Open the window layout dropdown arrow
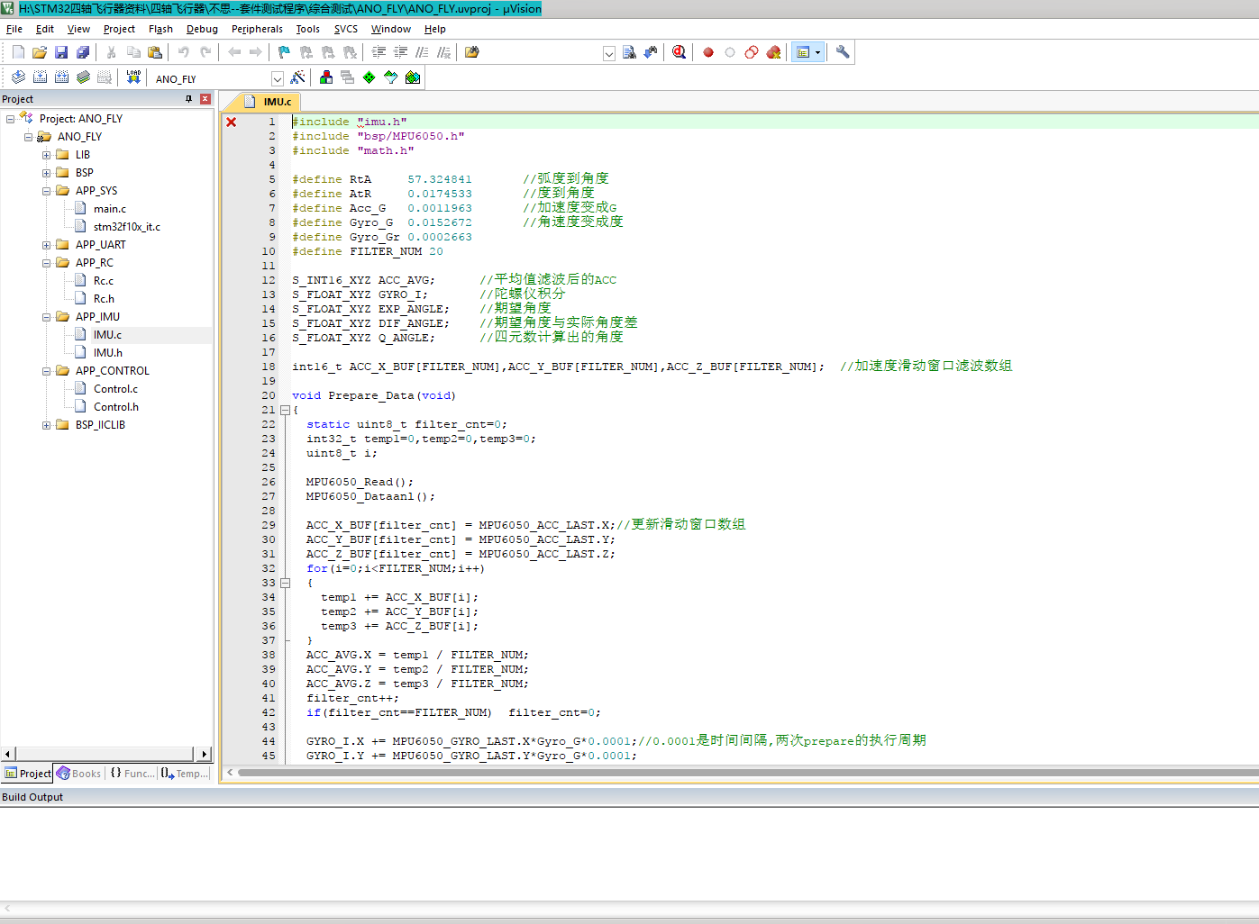Screen dimensions: 1259x924 pyautogui.click(x=817, y=52)
